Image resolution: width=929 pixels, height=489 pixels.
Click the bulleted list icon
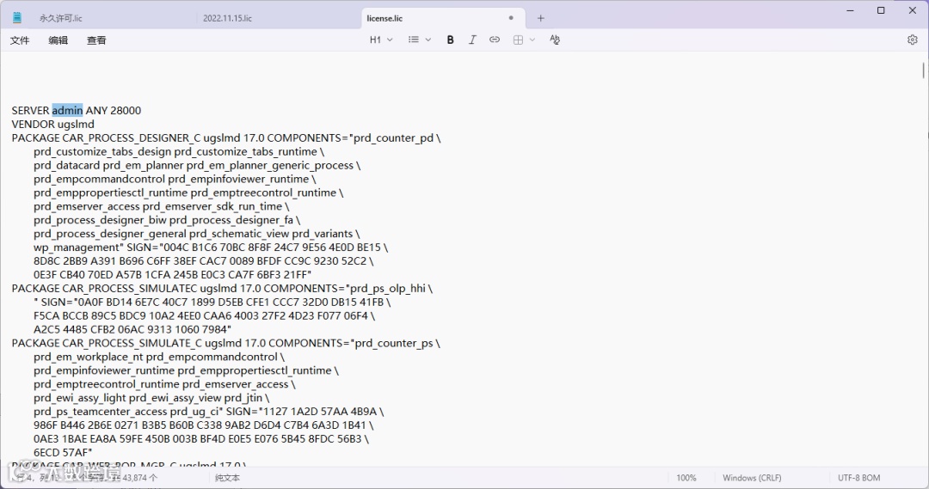pyautogui.click(x=414, y=40)
